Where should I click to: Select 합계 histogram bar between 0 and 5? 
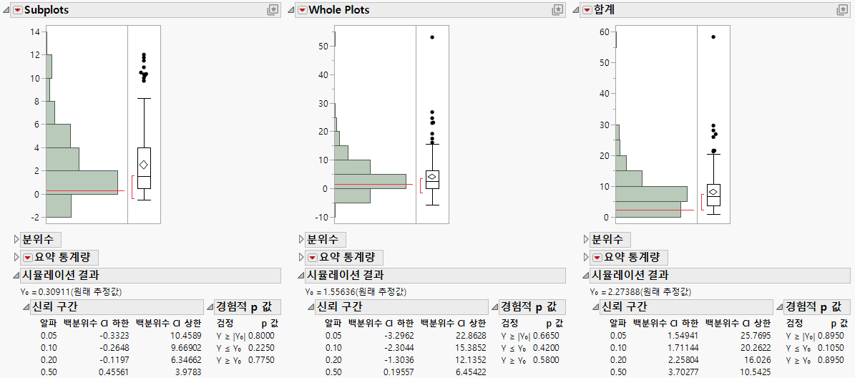648,210
